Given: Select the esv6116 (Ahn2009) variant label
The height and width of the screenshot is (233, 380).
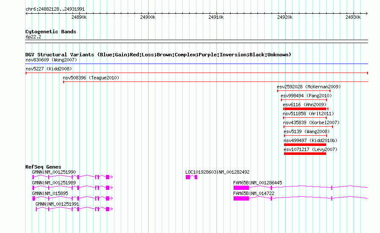Looking at the screenshot, I should pyautogui.click(x=304, y=105).
